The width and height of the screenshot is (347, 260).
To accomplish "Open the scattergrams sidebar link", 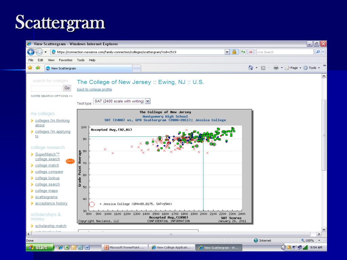I will tap(46, 197).
